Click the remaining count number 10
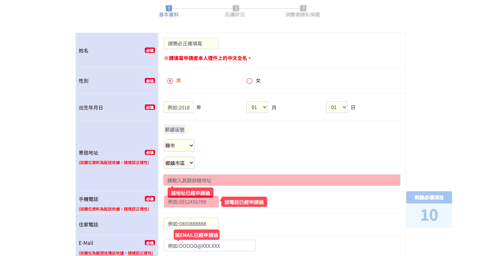Screen dimensions: 481x256 (x=429, y=215)
